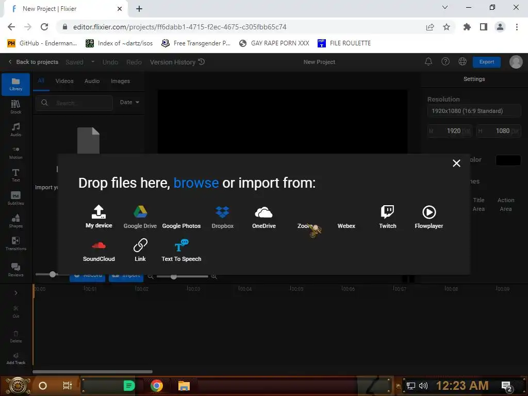Open the Shapes sidebar panel
Viewport: 528px width, 396px height.
pos(16,221)
